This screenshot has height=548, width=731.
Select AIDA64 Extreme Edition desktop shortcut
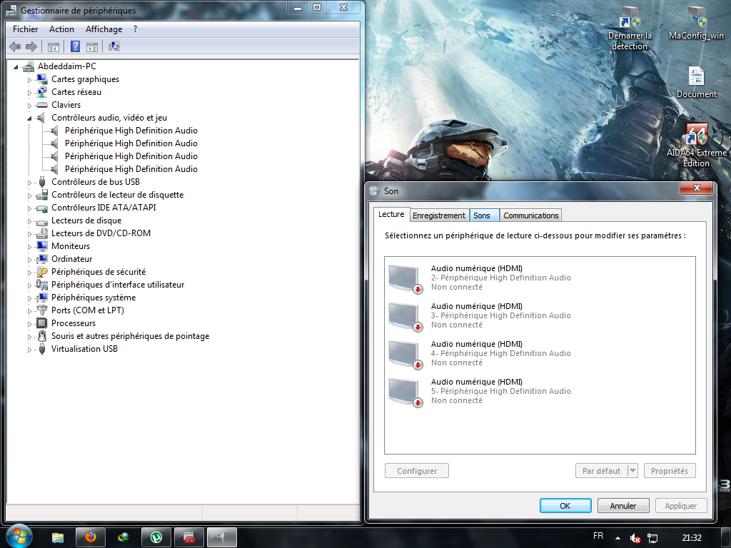(x=697, y=146)
